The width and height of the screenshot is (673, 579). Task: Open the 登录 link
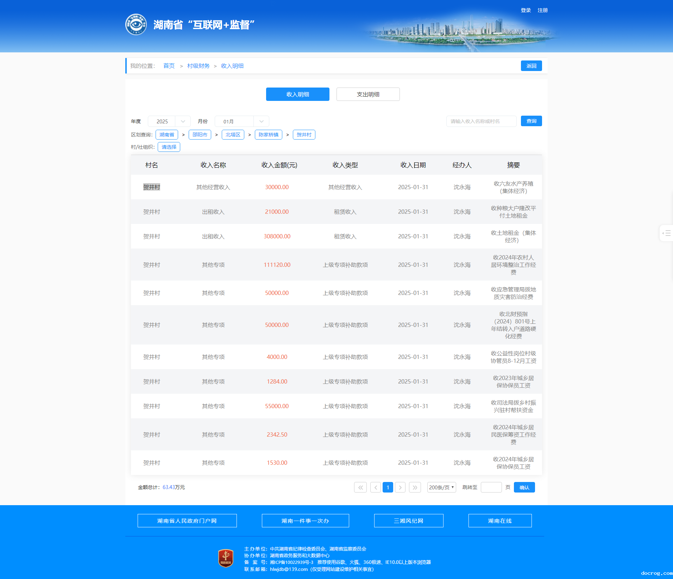(526, 10)
